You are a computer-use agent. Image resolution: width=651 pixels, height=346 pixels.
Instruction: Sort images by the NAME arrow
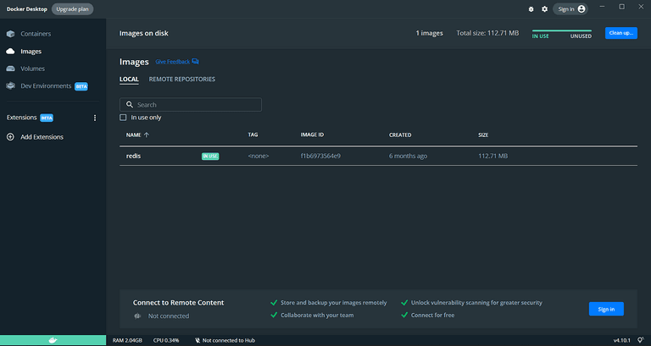click(146, 135)
